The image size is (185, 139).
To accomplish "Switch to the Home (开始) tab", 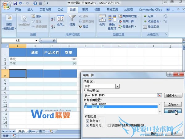I will pos(18,10).
